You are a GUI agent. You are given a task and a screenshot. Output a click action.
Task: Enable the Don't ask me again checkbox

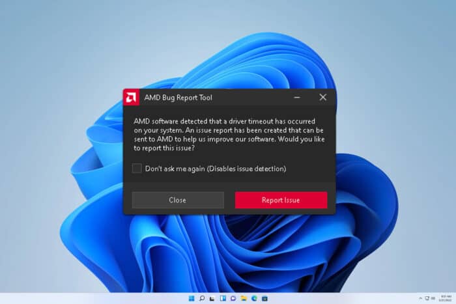coord(137,169)
